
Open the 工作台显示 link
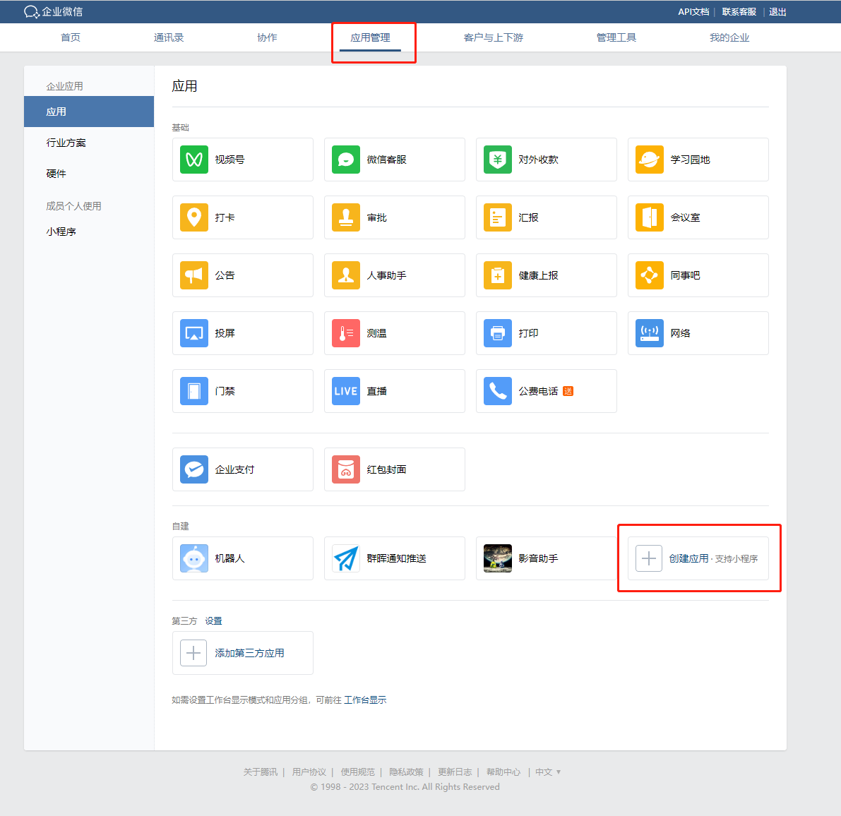coord(365,700)
